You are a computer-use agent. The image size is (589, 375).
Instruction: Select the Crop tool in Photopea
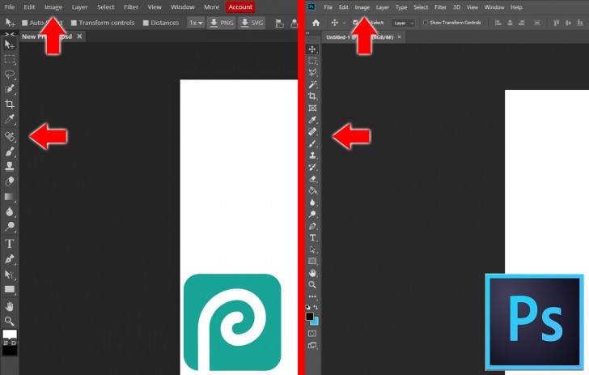tap(10, 104)
